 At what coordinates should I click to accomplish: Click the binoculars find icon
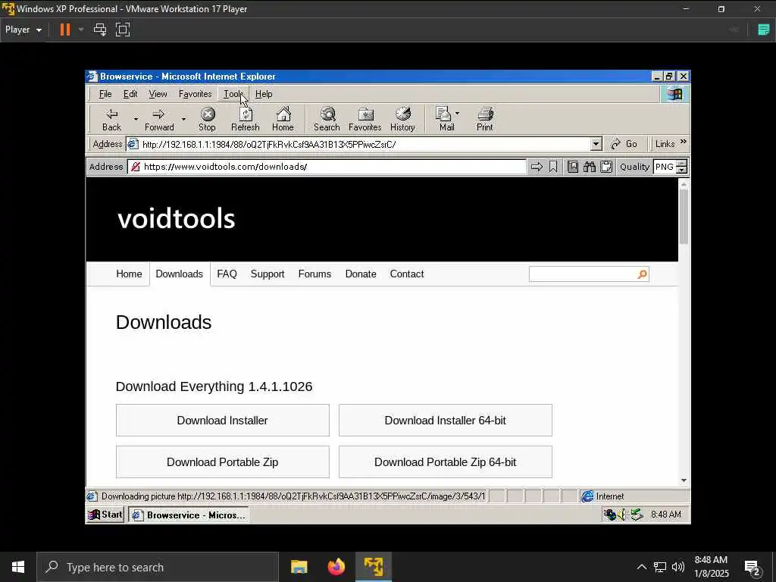(589, 167)
